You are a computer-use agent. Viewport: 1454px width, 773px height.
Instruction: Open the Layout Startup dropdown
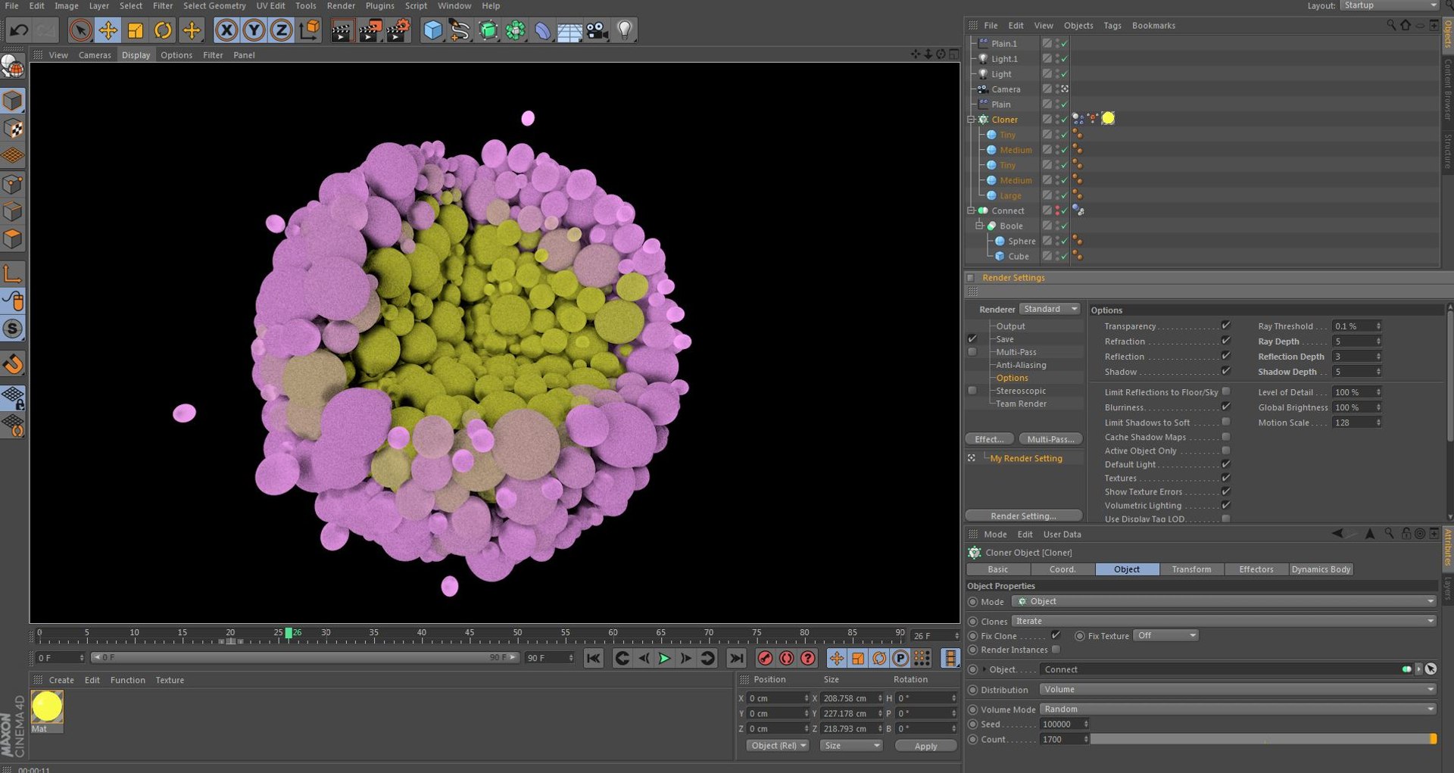(1389, 5)
